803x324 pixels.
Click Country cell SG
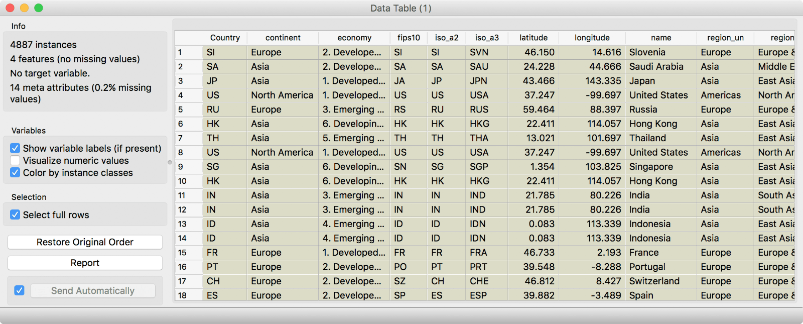coord(225,167)
